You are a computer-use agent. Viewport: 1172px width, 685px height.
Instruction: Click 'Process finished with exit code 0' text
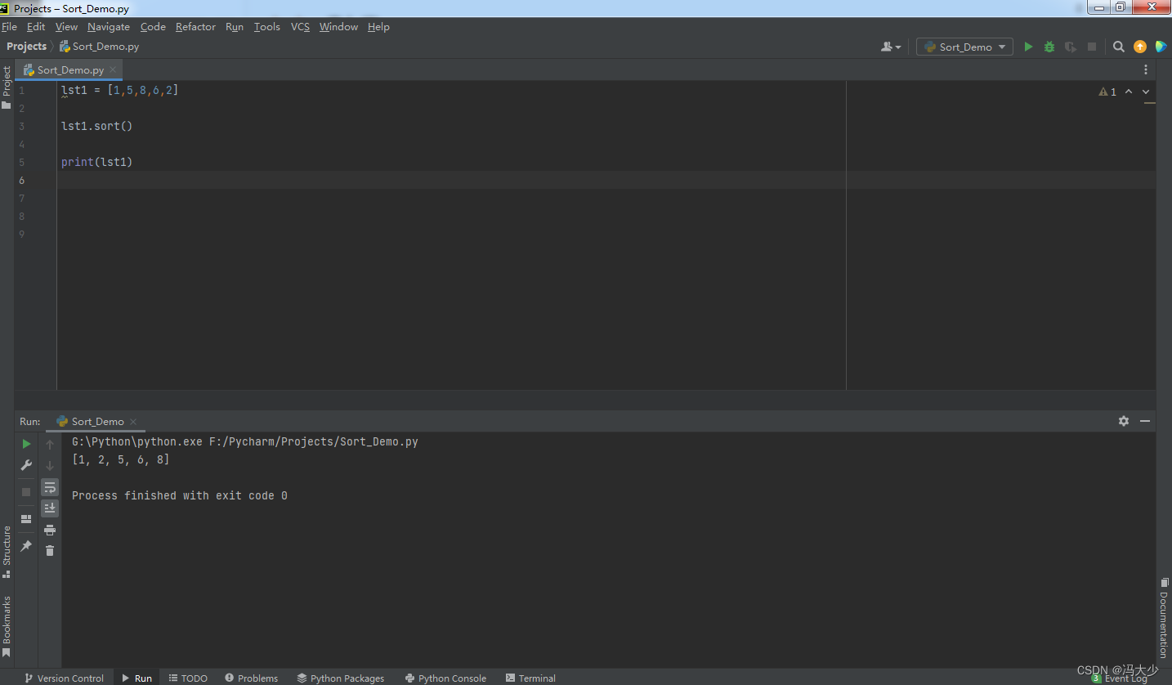pos(180,495)
